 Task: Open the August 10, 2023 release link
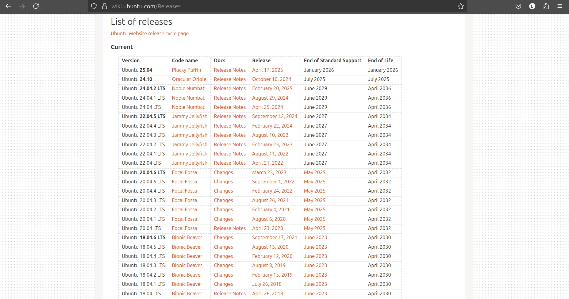[270, 135]
